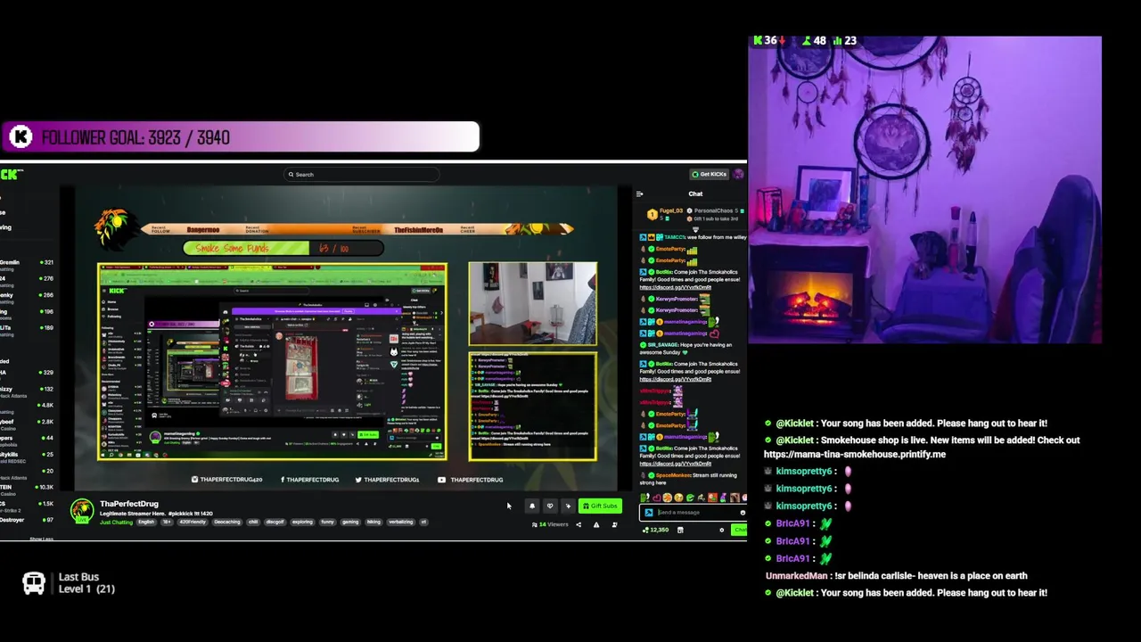This screenshot has width=1141, height=642.
Task: Open the emote picker in chat input
Action: [743, 513]
